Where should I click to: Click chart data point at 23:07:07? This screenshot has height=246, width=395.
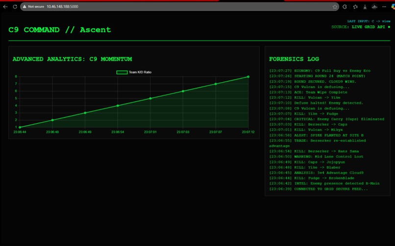click(x=216, y=84)
